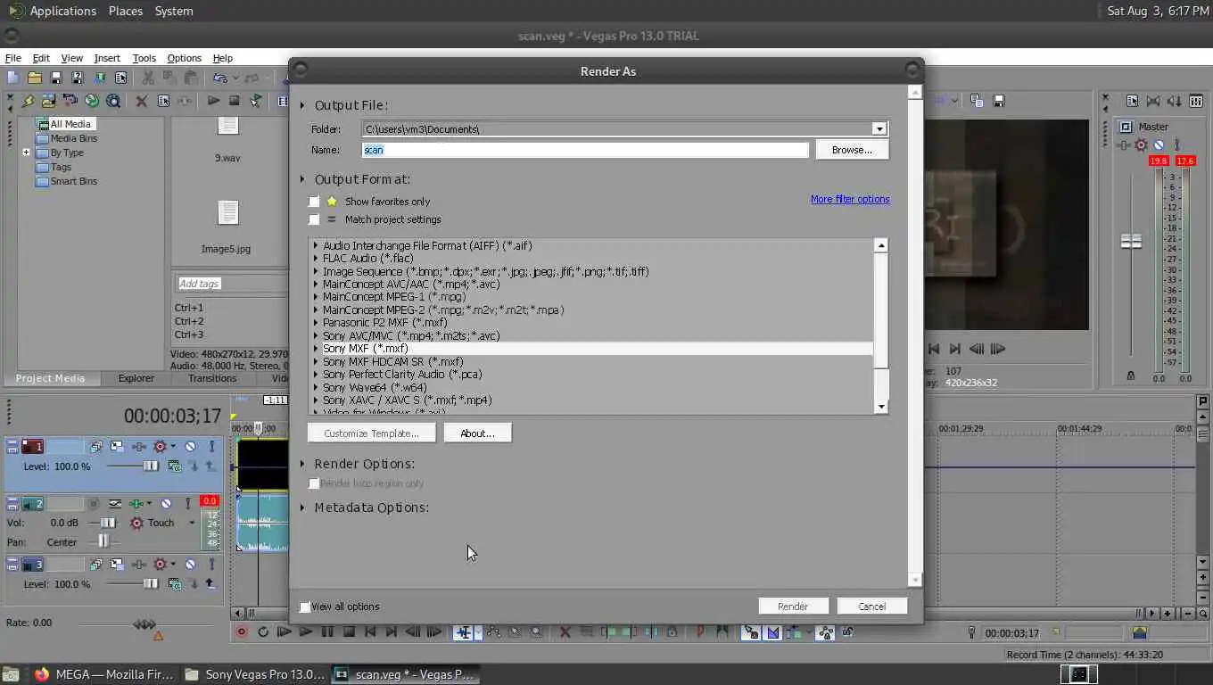The image size is (1213, 685).
Task: Switch to the Explorer tab
Action: 136,378
